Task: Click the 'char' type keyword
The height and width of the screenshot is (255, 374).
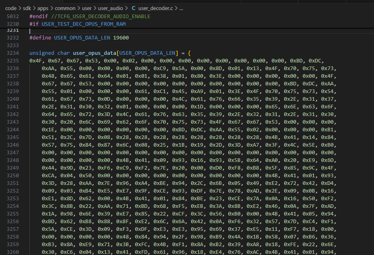Action: tap(63, 53)
